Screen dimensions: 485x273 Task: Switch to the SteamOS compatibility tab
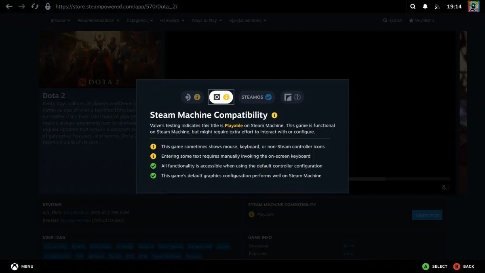[256, 97]
